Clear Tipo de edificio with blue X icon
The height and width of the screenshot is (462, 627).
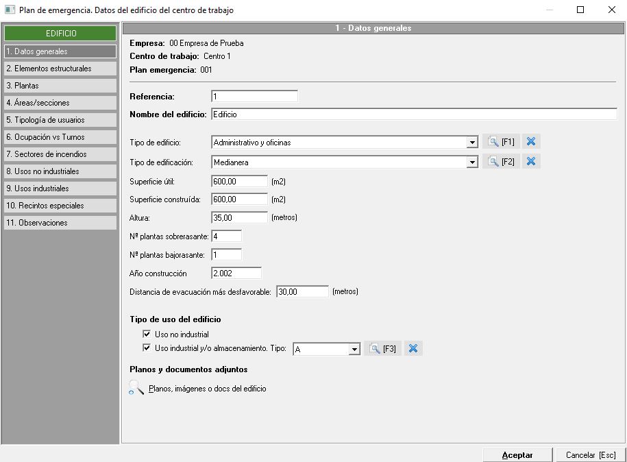(x=531, y=142)
